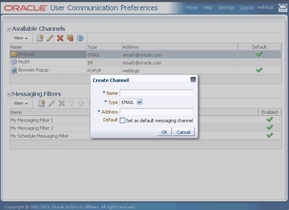Click the weblogic username link
The width and height of the screenshot is (289, 210).
click(266, 7)
